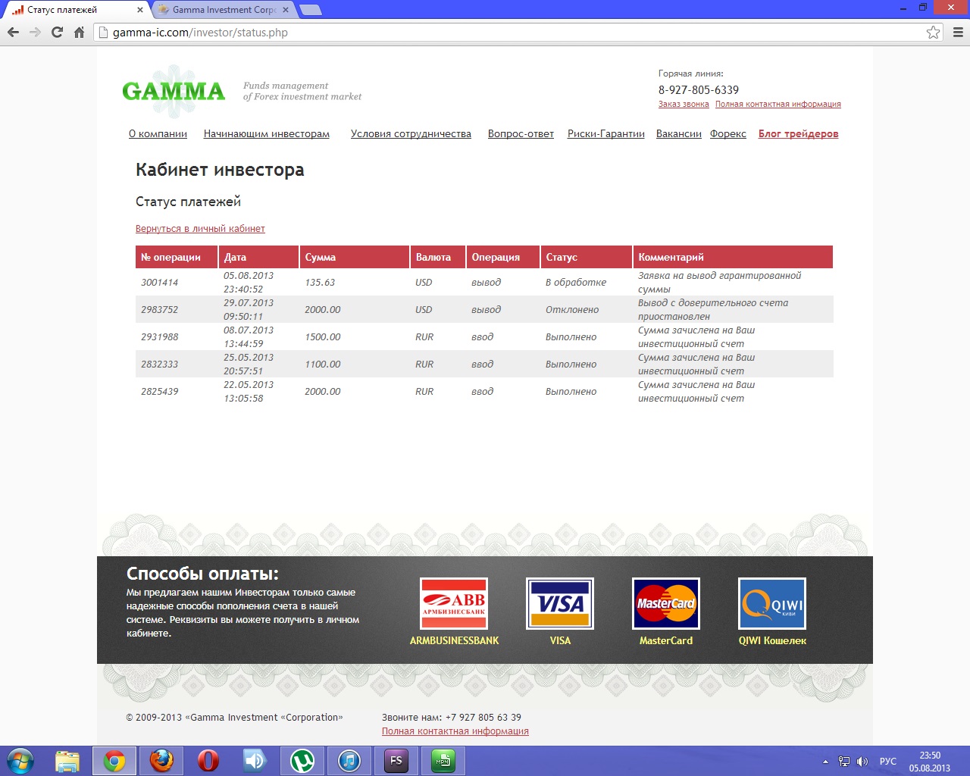Click the Заказ звонка link
970x776 pixels.
[684, 105]
